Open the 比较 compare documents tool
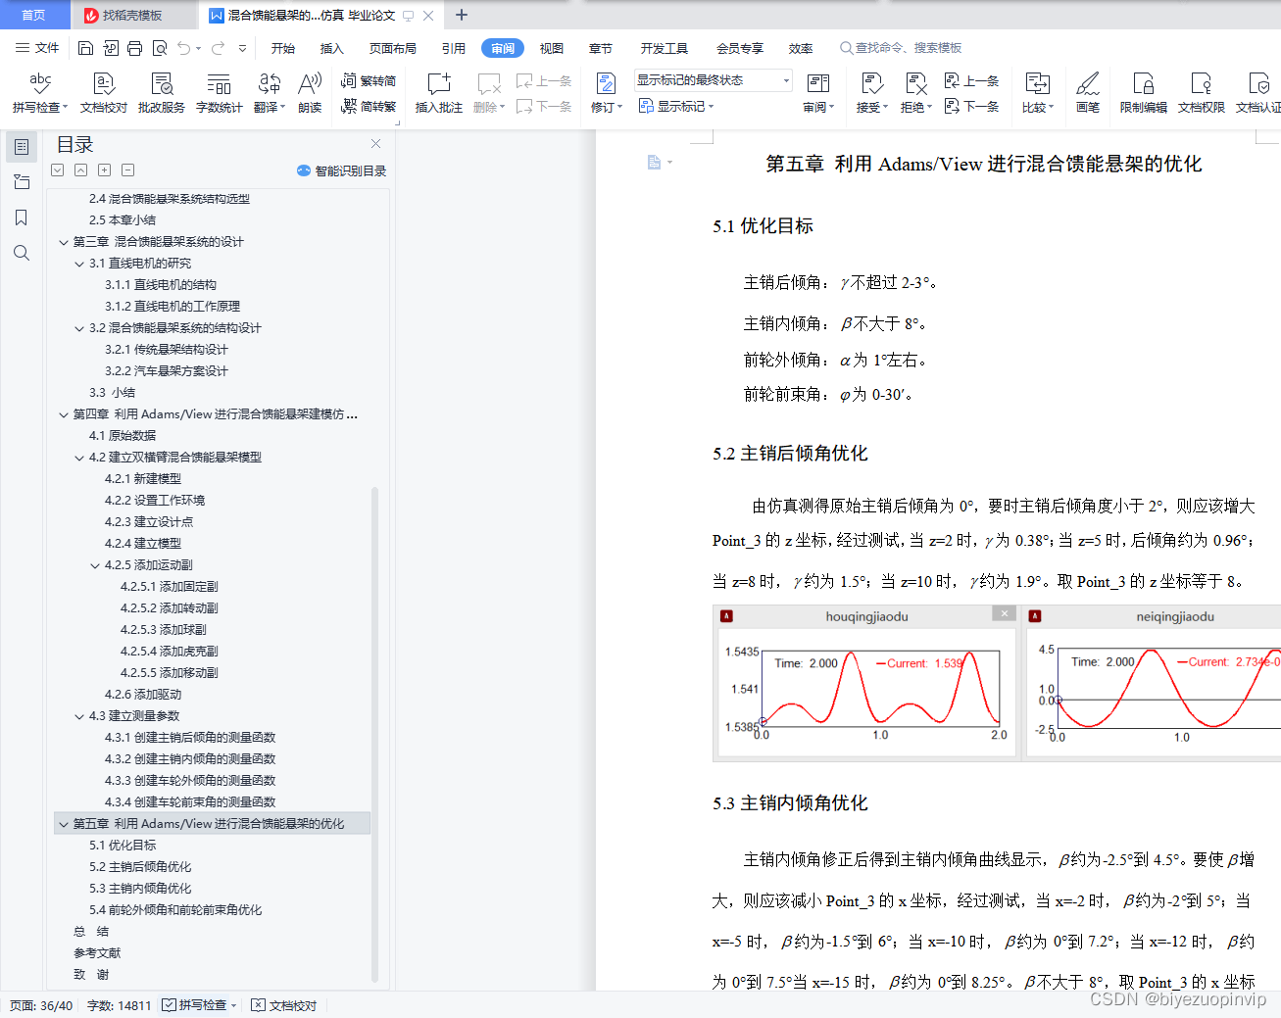The image size is (1281, 1018). tap(1037, 93)
